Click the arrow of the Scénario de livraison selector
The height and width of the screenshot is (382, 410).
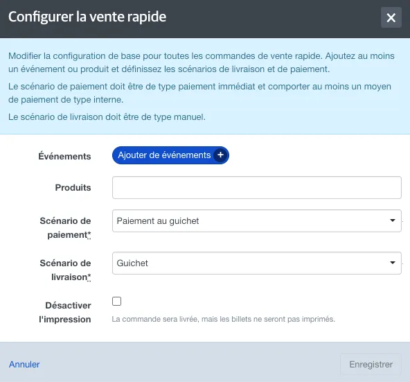point(392,263)
